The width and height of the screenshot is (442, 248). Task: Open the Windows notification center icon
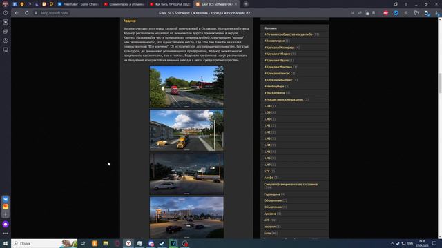(x=434, y=243)
